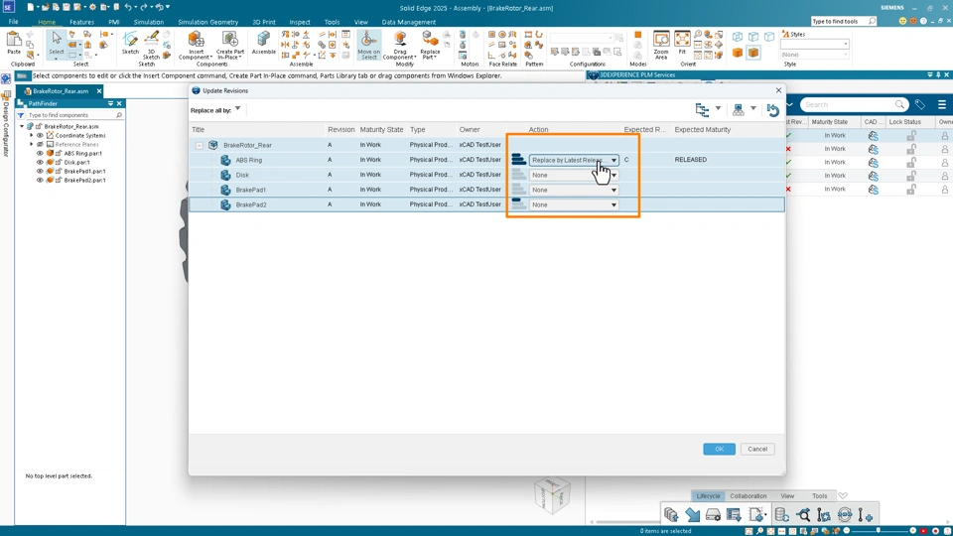Toggle visibility of BrakePad2.par:1

(x=40, y=180)
